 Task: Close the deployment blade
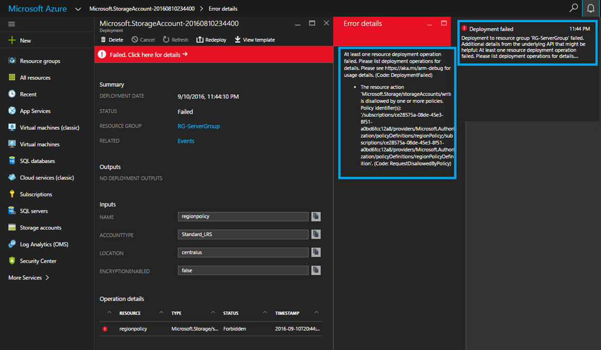(326, 23)
